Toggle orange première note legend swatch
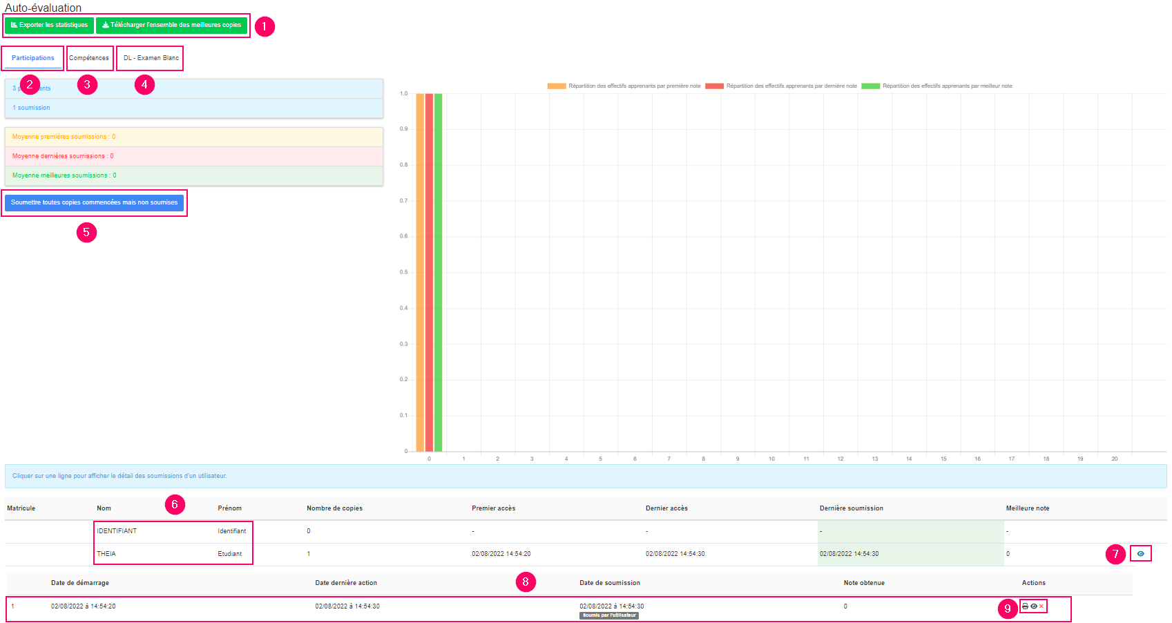 [x=556, y=86]
